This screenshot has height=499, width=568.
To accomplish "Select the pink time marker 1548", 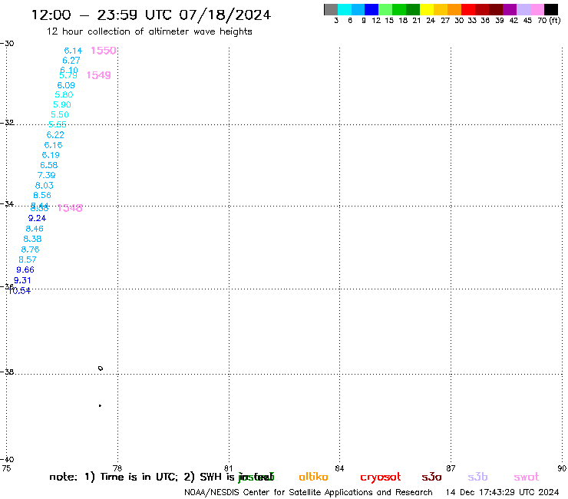I will (x=70, y=207).
